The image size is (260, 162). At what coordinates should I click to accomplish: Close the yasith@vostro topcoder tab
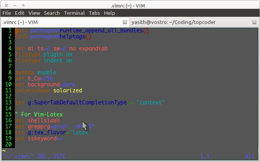[x=254, y=22]
